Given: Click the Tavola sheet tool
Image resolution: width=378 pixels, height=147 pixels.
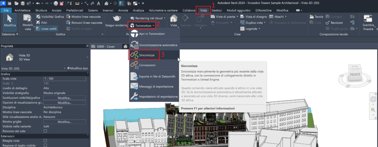Looking at the screenshot, I should coord(316,17).
